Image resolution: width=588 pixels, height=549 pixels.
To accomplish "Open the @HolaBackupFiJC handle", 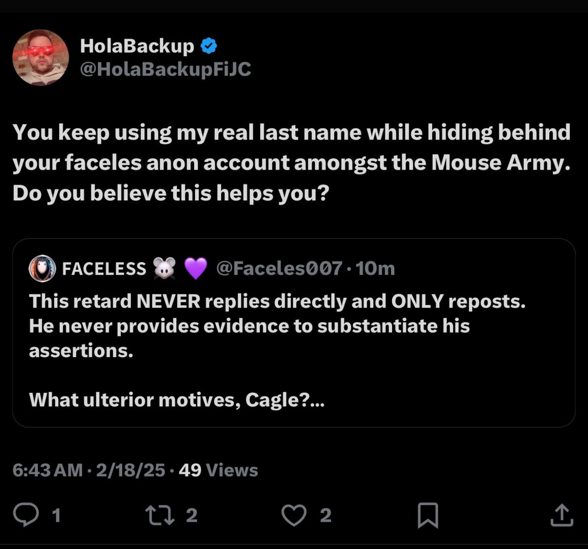I will pyautogui.click(x=166, y=70).
